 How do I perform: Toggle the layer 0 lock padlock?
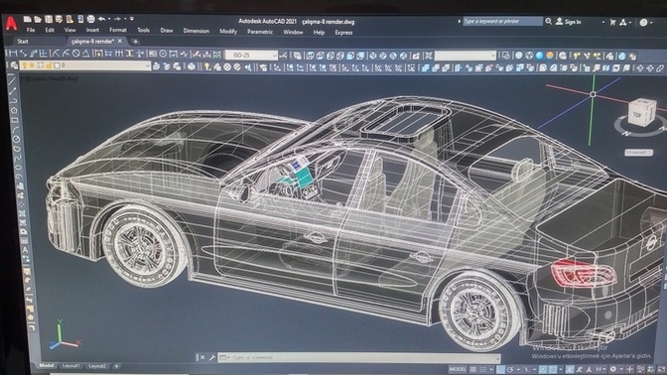click(49, 65)
